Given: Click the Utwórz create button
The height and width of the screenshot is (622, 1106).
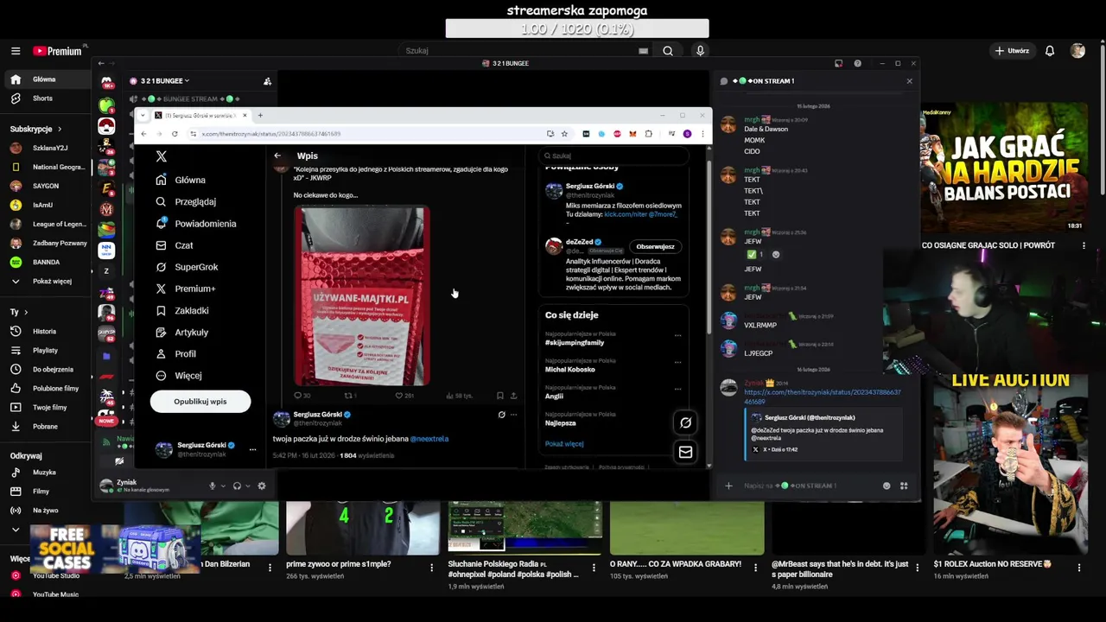Looking at the screenshot, I should [1013, 51].
